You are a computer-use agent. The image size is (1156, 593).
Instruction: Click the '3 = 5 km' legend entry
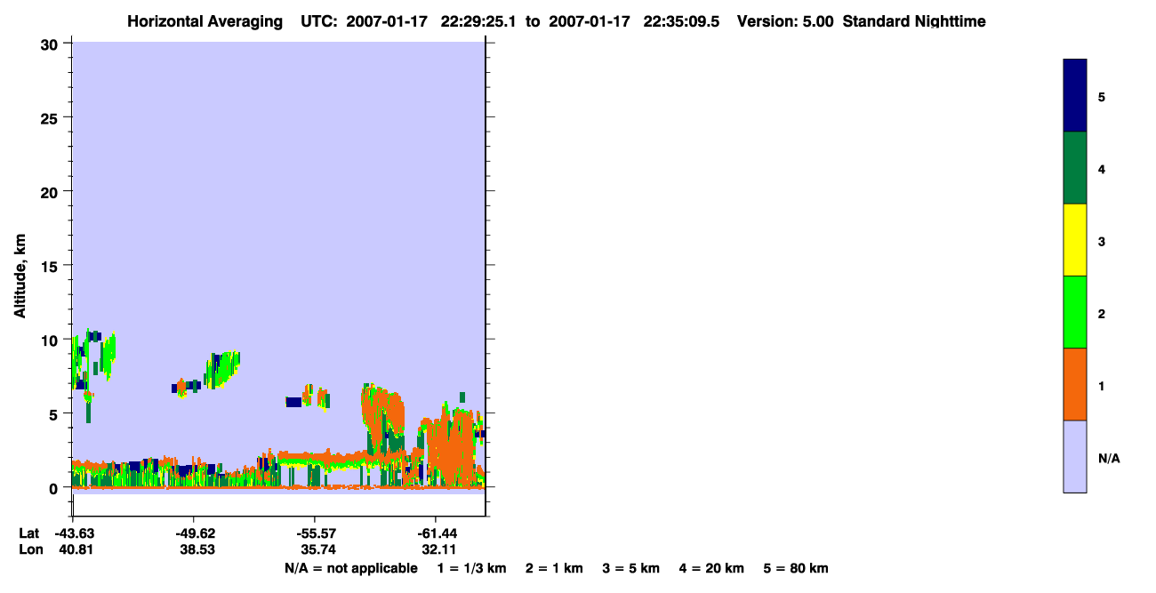[631, 568]
